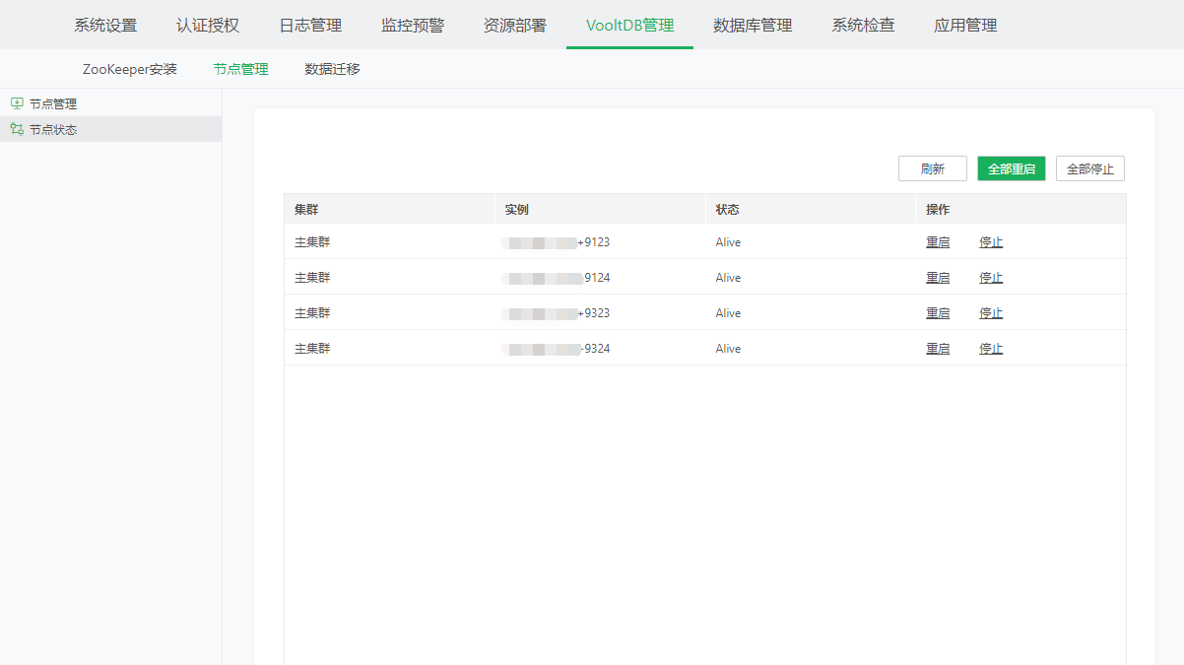Click the 刷新 button to refresh the node list

[x=932, y=167]
